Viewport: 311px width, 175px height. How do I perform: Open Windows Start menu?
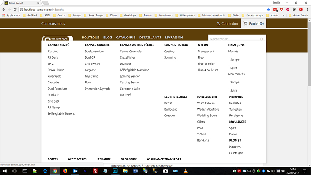tap(4, 171)
